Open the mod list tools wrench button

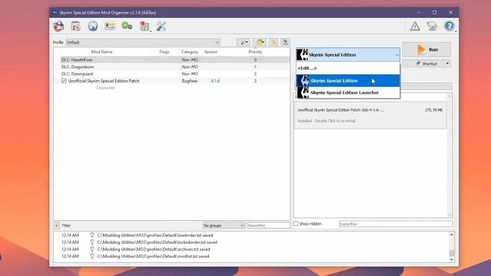pos(243,42)
